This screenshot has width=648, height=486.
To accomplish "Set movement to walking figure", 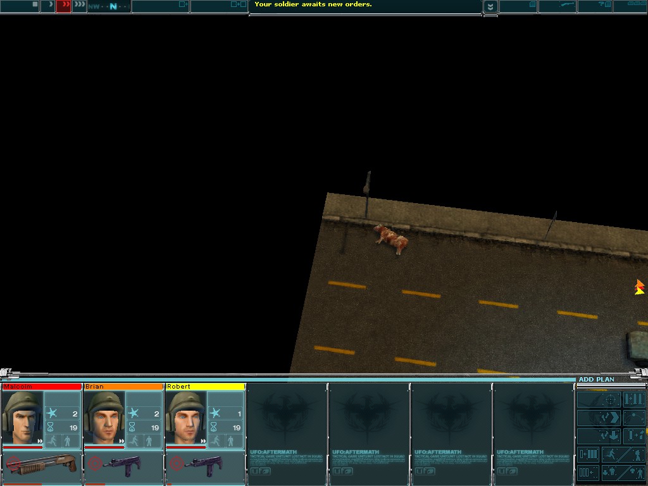I will (x=637, y=454).
